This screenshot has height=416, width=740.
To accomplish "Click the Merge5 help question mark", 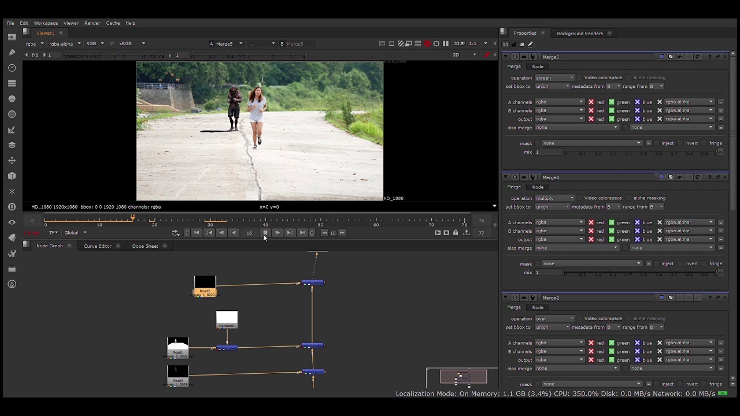I will click(709, 57).
